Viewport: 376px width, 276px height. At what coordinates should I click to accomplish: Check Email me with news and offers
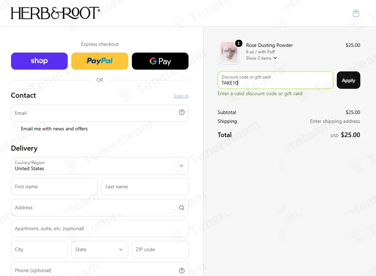tap(15, 129)
